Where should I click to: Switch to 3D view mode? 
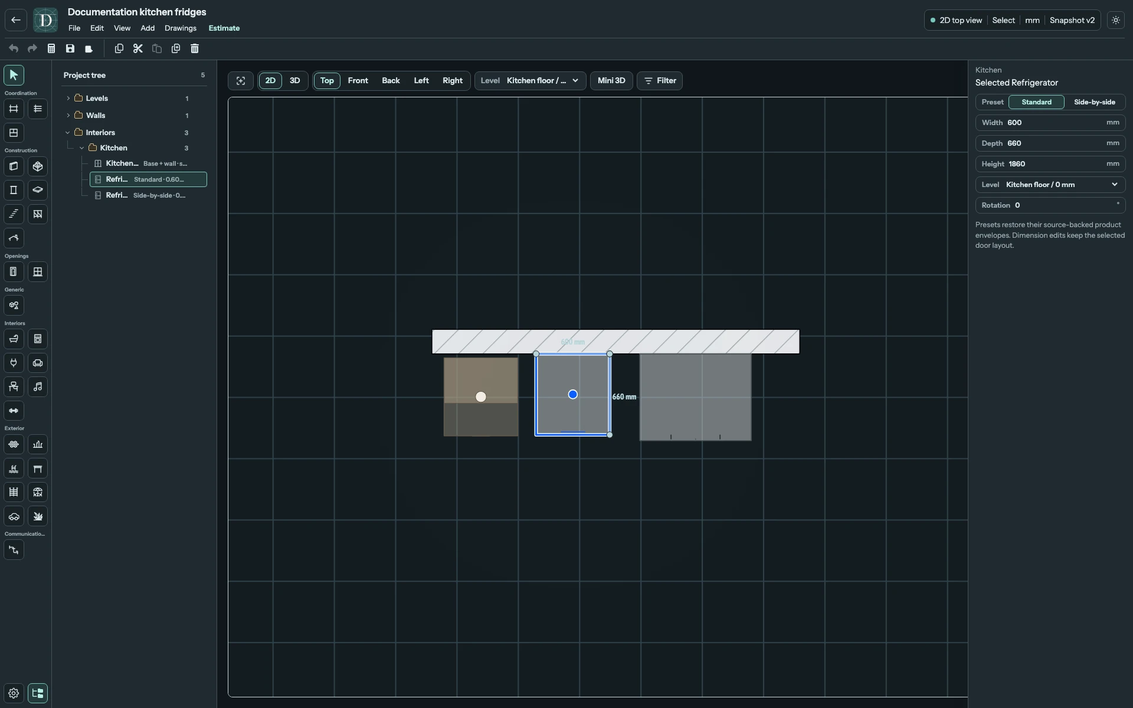[x=294, y=81]
